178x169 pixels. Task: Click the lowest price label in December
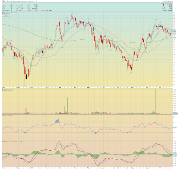click(x=24, y=86)
